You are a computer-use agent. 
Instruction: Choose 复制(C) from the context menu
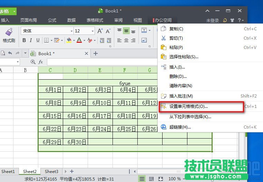(x=210, y=29)
